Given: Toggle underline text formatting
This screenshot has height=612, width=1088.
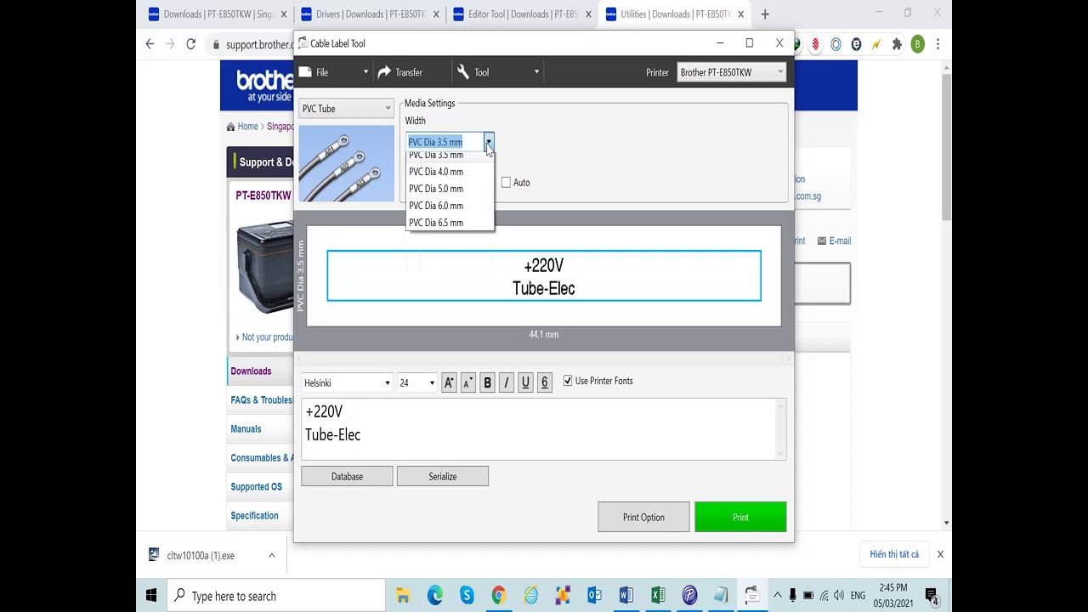Looking at the screenshot, I should tap(525, 383).
